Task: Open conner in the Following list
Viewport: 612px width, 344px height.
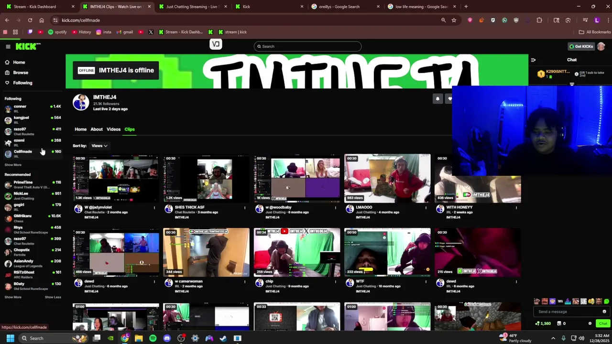Action: (x=33, y=108)
